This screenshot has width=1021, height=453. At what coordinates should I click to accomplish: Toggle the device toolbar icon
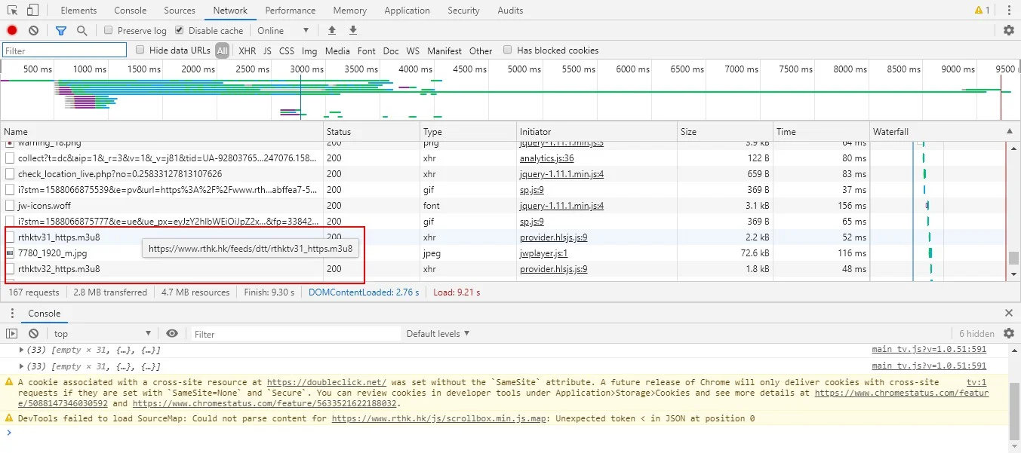[32, 11]
